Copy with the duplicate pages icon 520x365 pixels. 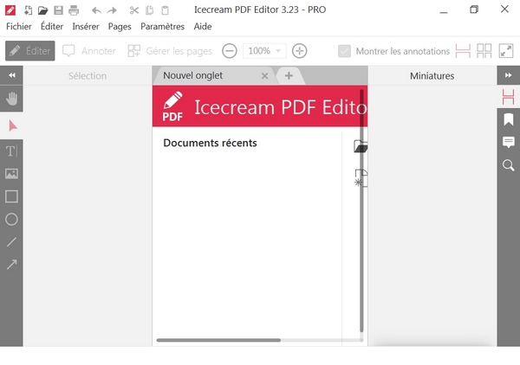(x=150, y=10)
